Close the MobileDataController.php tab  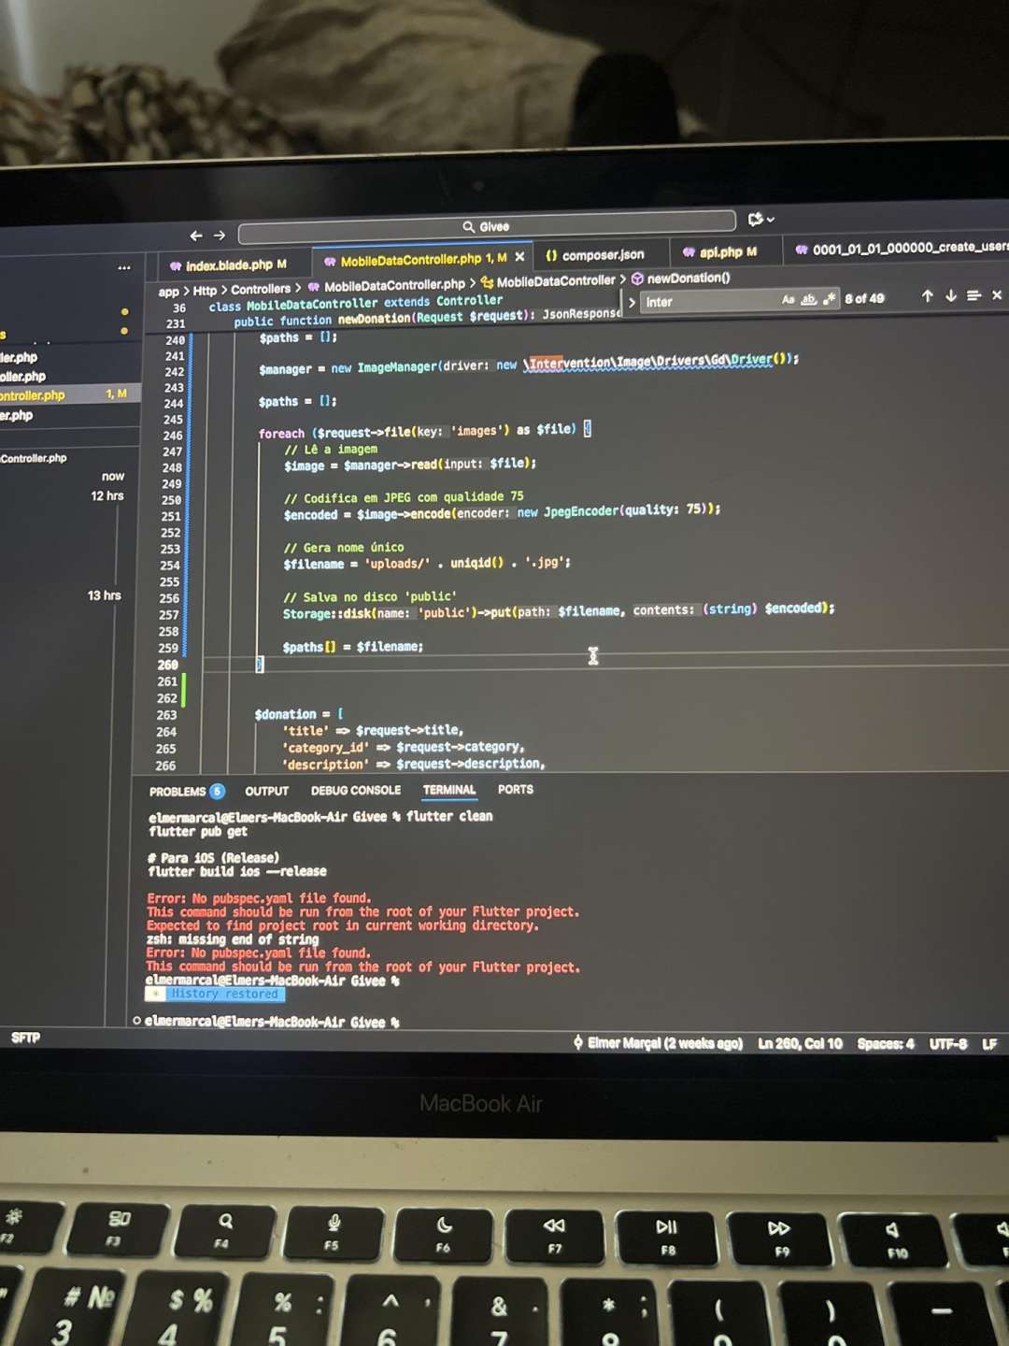click(519, 257)
